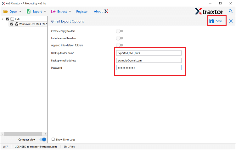Click the Windows Live Mail folder icon
Screen dimensions: 236x150
[x=17, y=24]
